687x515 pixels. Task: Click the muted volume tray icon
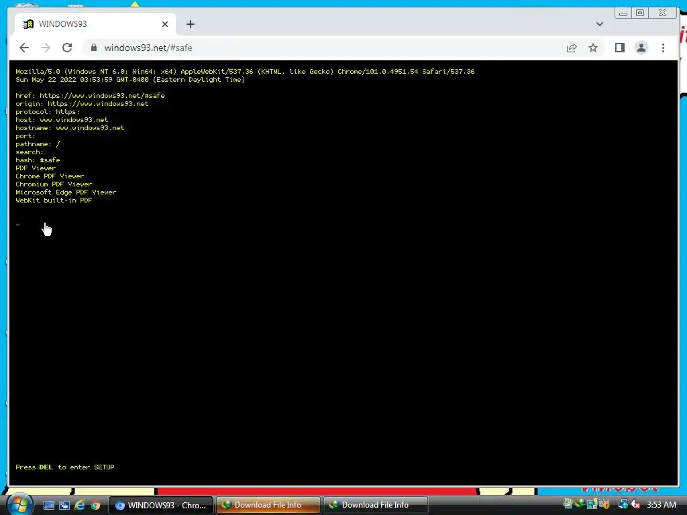635,504
